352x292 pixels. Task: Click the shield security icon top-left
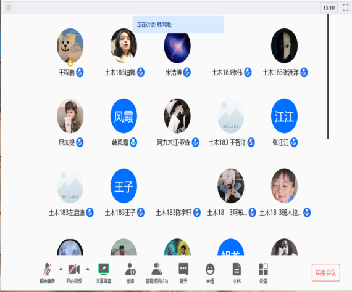pyautogui.click(x=9, y=8)
